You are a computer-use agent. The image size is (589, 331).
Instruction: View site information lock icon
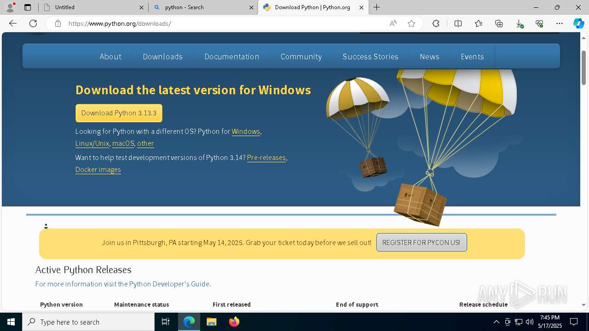[58, 23]
